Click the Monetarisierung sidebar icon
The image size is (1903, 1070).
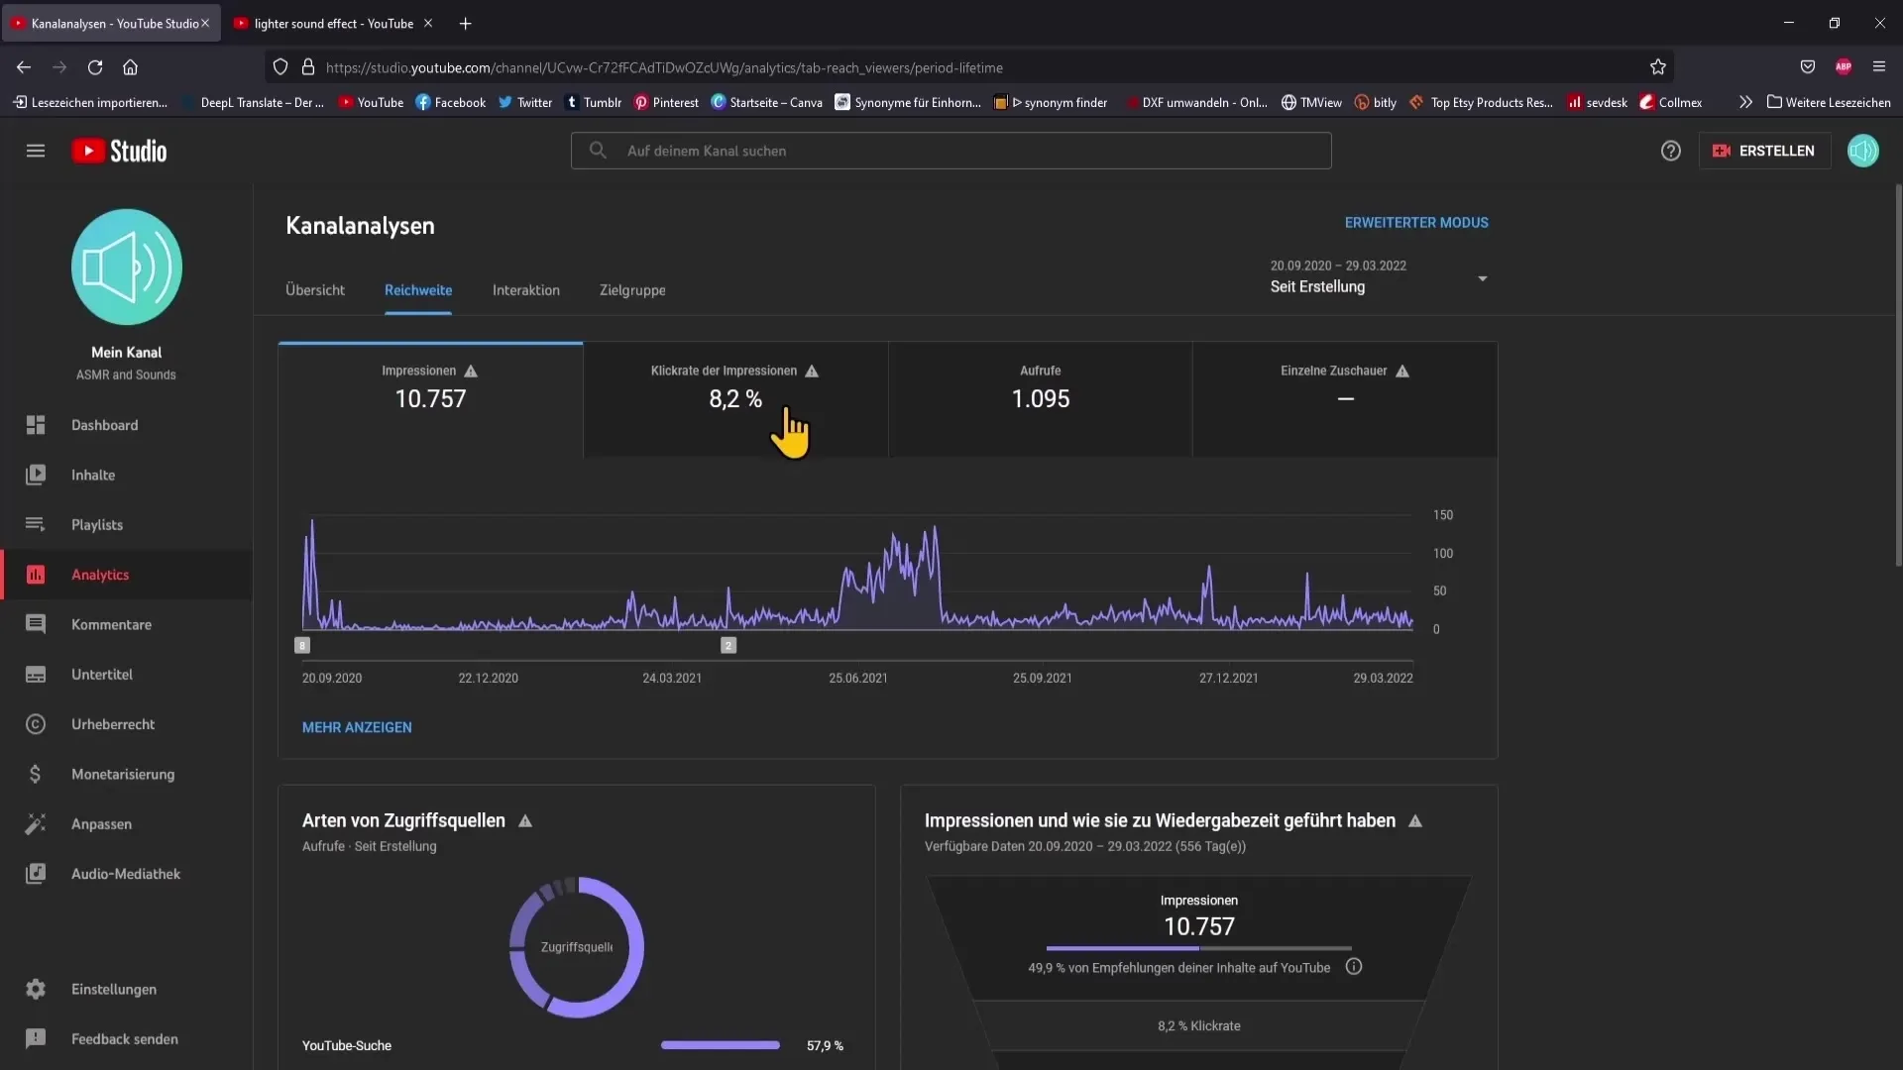pos(36,772)
